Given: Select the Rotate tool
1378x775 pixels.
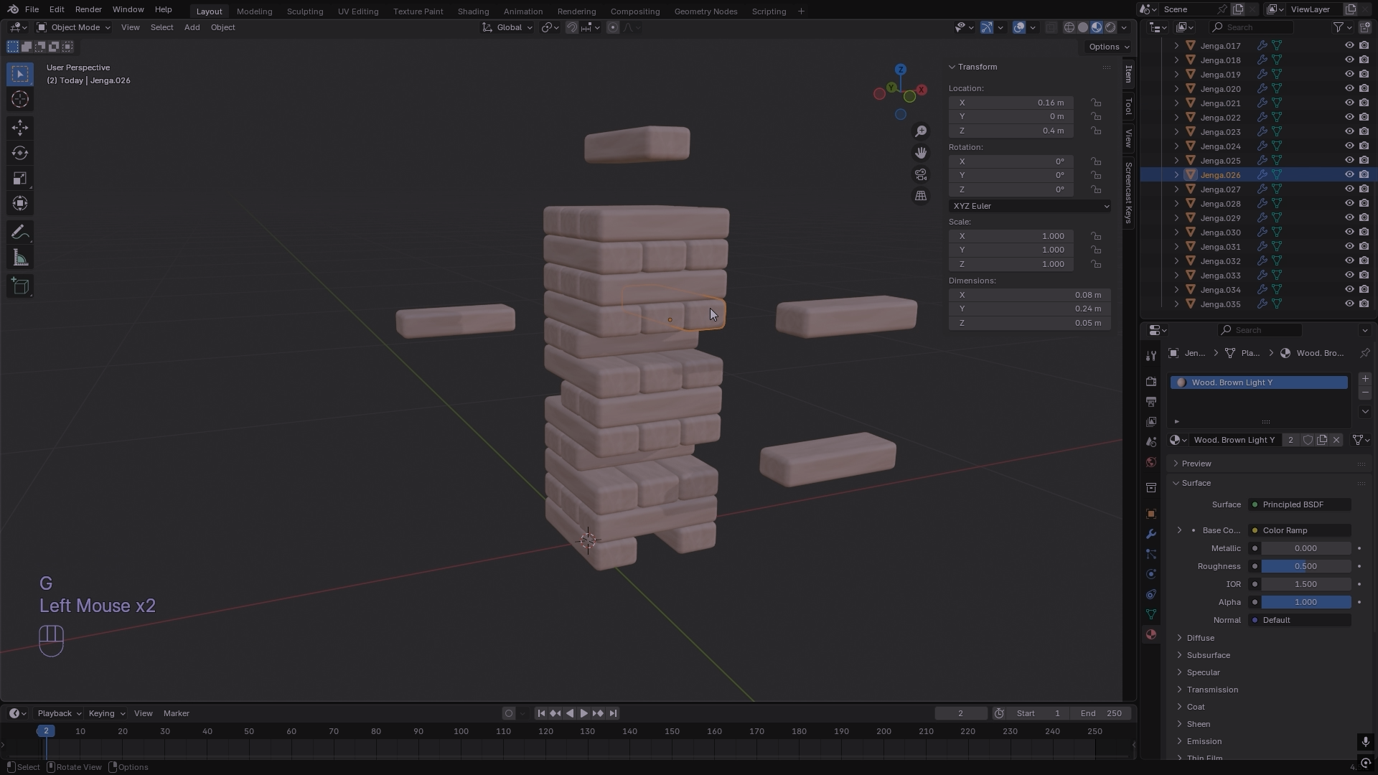Looking at the screenshot, I should click(20, 153).
